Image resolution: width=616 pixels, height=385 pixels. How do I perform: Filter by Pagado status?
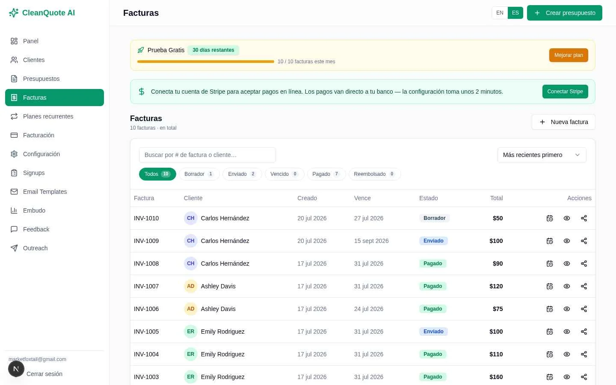[x=326, y=174]
